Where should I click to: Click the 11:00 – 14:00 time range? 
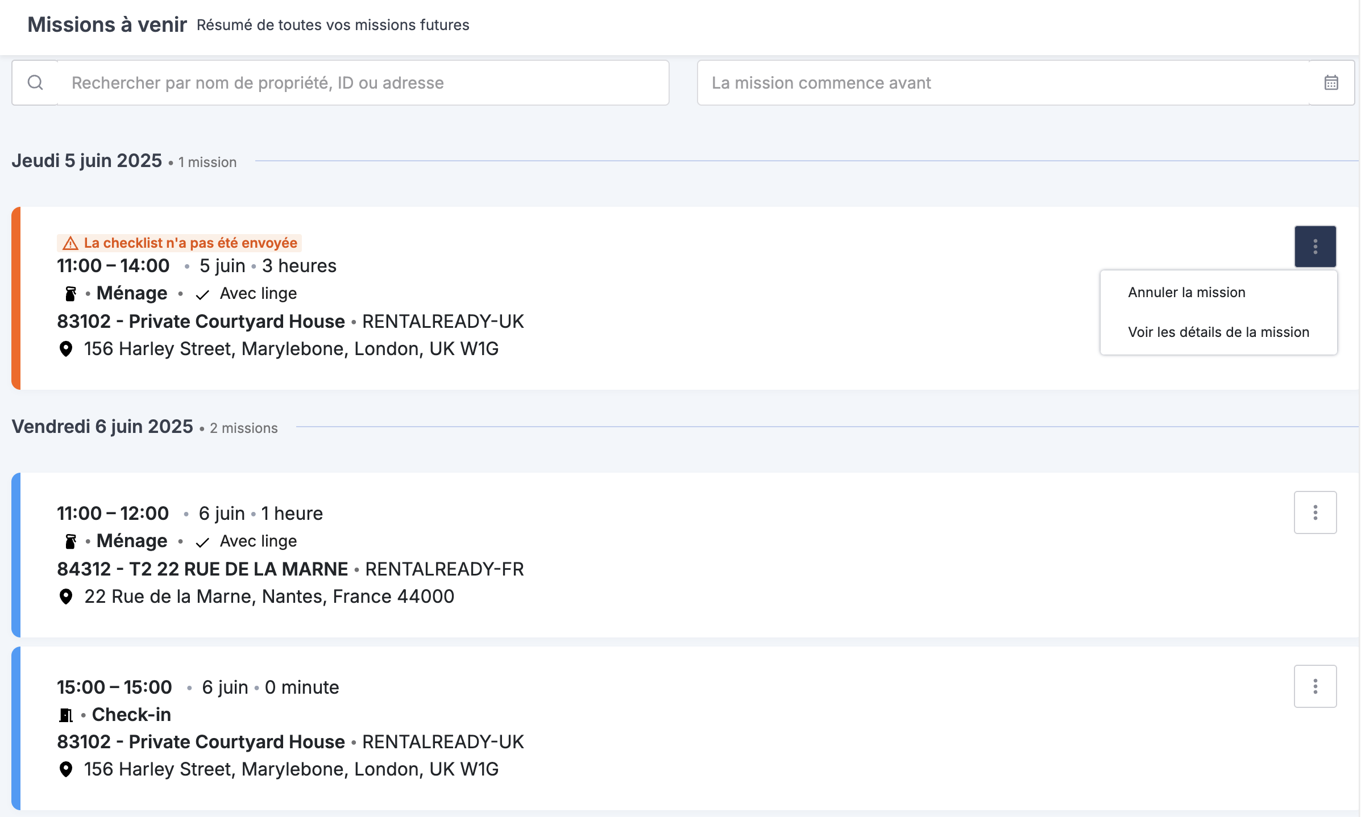click(113, 266)
